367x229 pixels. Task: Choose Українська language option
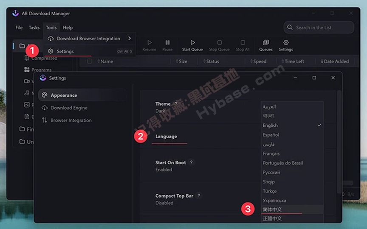[292, 200]
